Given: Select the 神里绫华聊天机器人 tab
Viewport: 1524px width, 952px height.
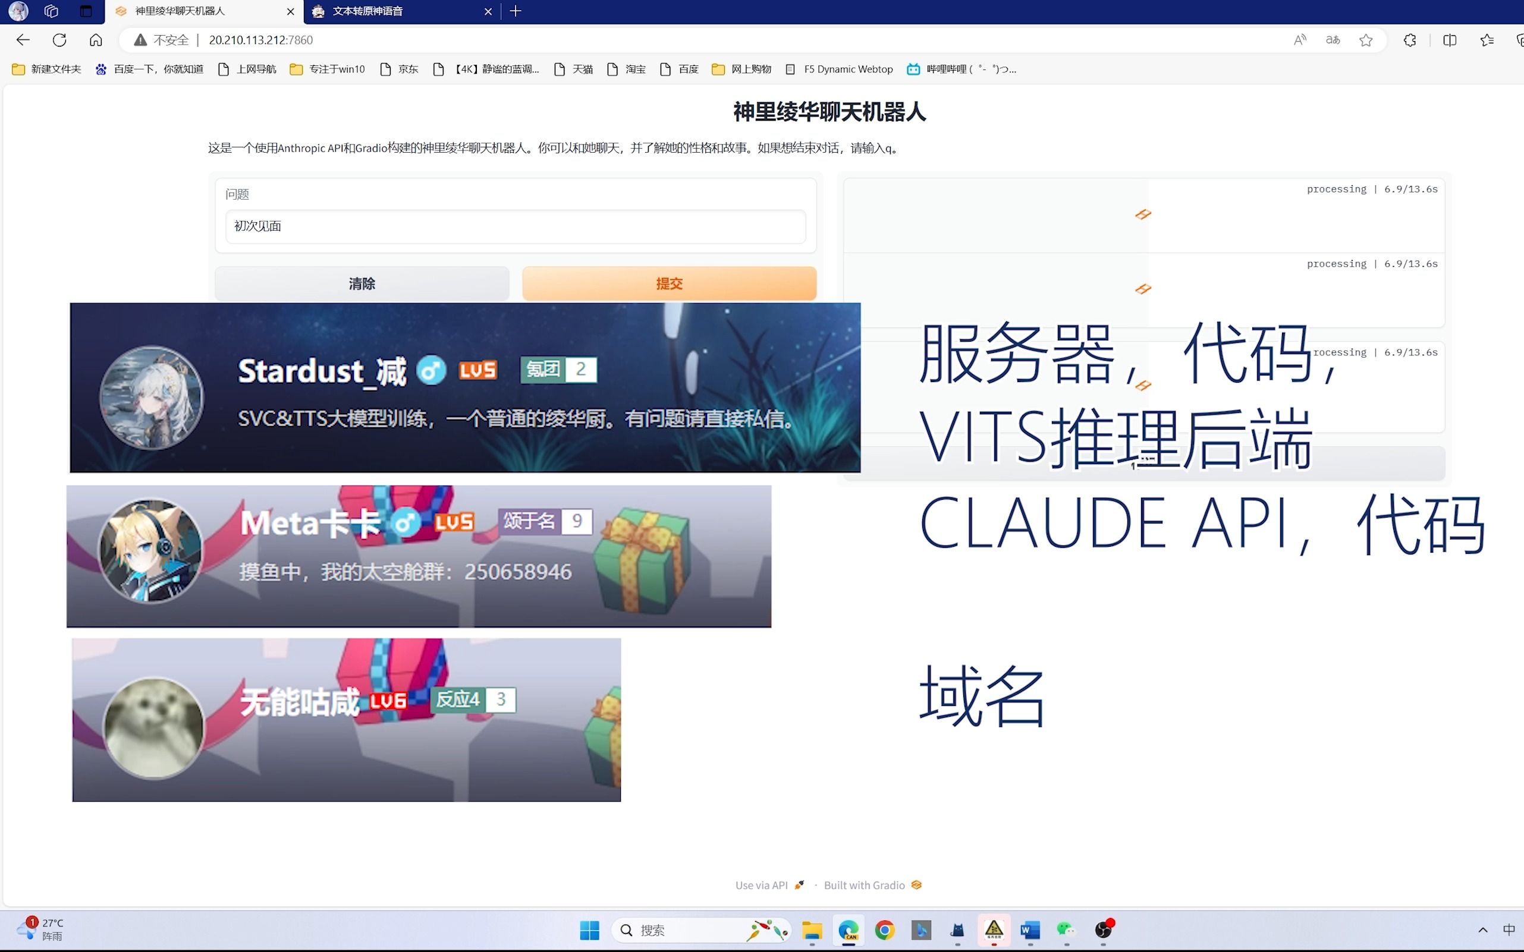Looking at the screenshot, I should [x=203, y=11].
